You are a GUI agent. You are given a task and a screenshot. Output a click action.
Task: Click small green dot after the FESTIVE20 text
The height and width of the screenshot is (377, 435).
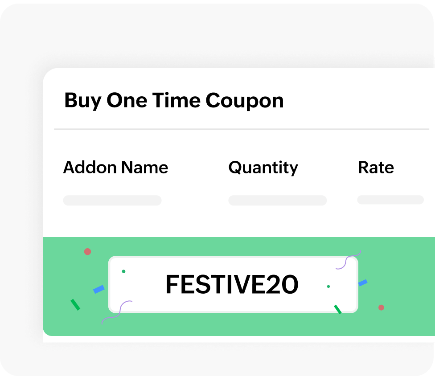328,287
